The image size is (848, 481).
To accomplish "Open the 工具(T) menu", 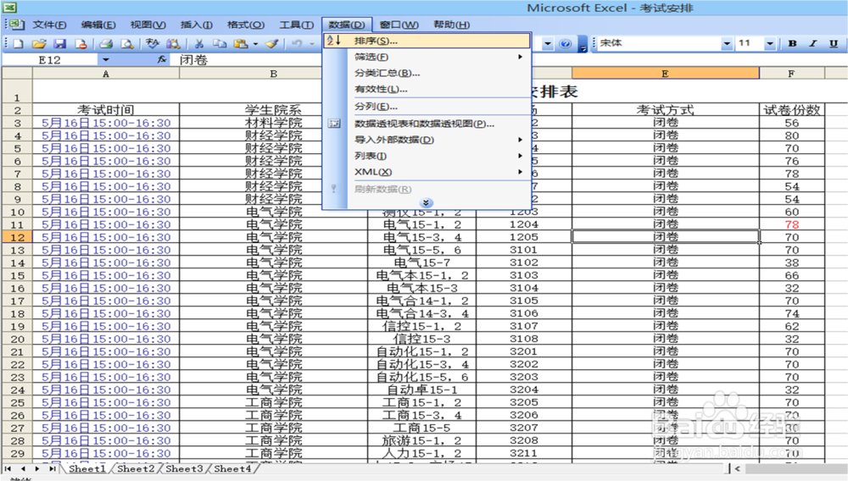I will click(x=296, y=25).
